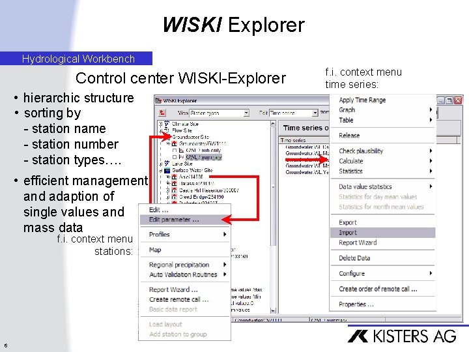Screen dimensions: 469x352
Task: Select the Groundwater Site tree item
Action: tap(190, 137)
